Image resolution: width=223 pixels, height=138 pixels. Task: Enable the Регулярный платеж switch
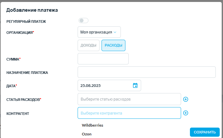tap(84, 21)
